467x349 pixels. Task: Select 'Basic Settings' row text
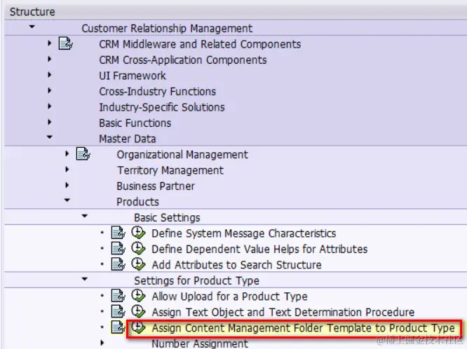pos(167,218)
